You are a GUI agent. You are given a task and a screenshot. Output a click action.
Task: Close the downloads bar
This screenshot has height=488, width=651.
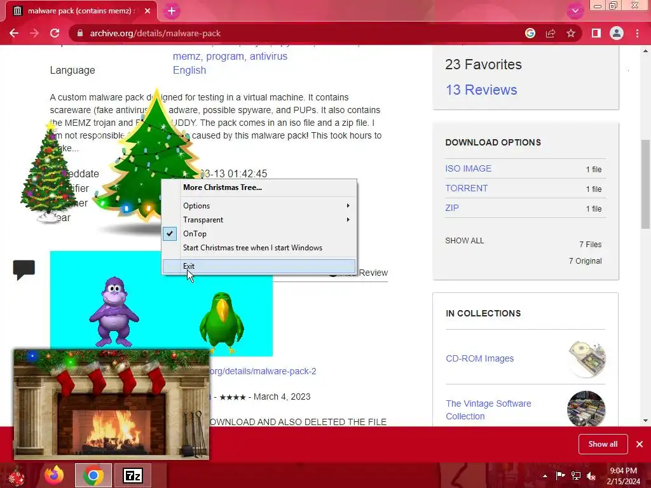pos(640,444)
